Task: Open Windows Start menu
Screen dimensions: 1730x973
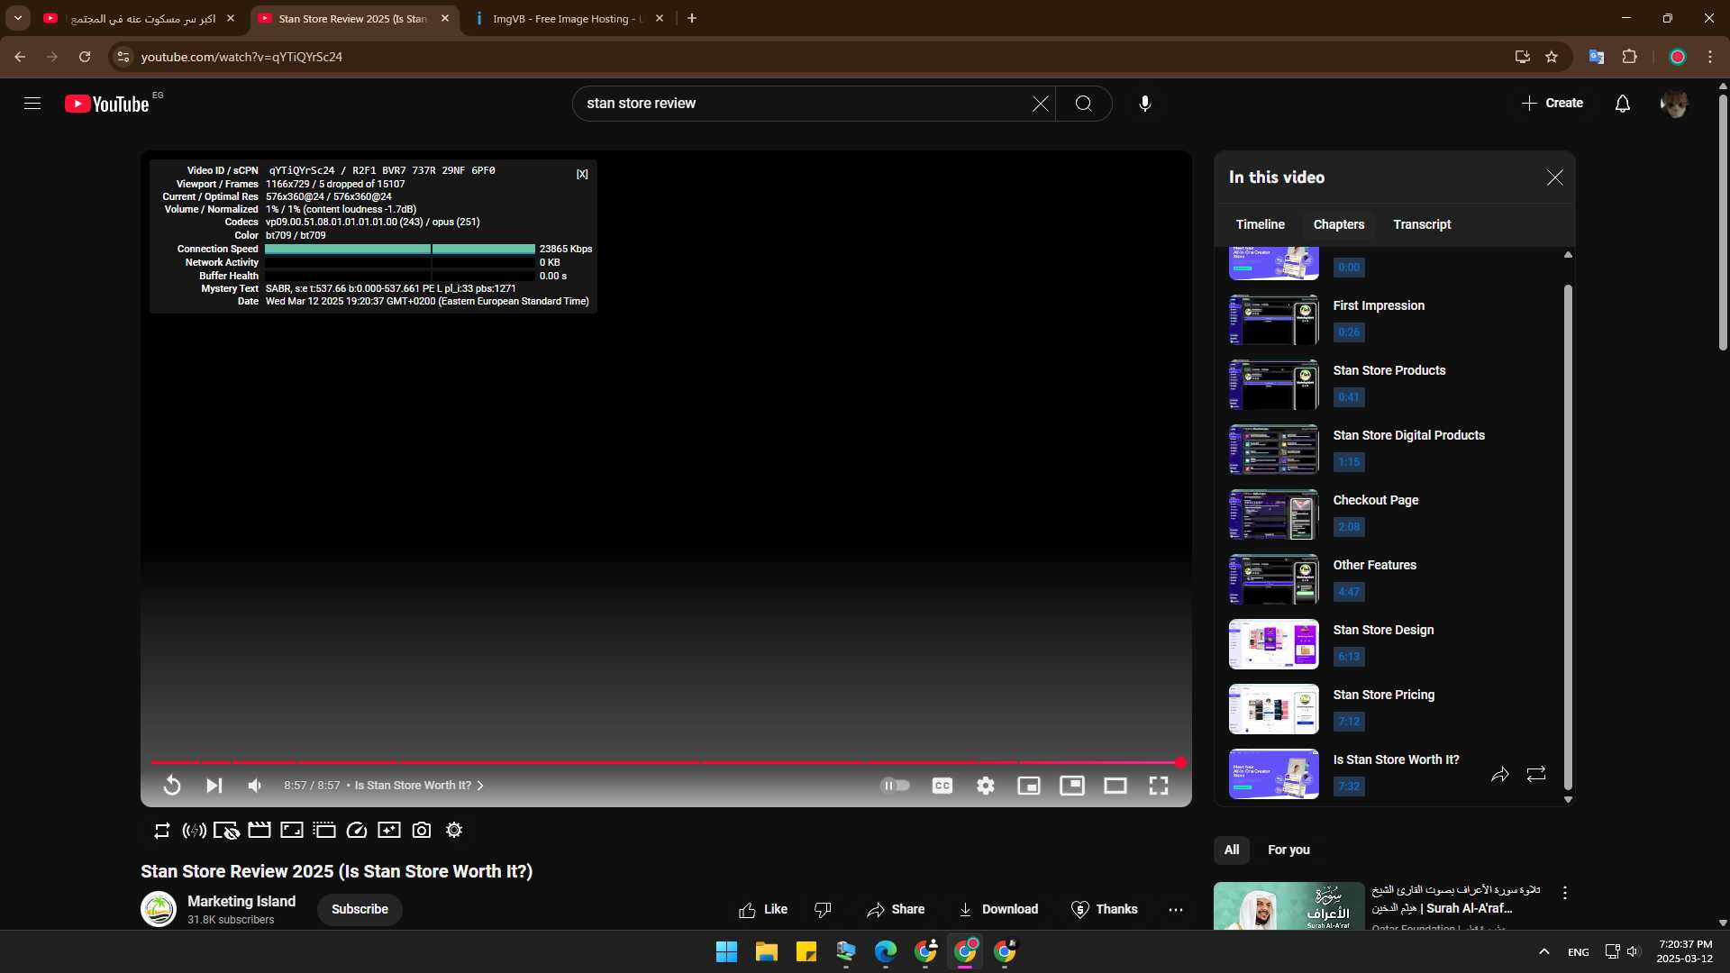Action: point(726,951)
